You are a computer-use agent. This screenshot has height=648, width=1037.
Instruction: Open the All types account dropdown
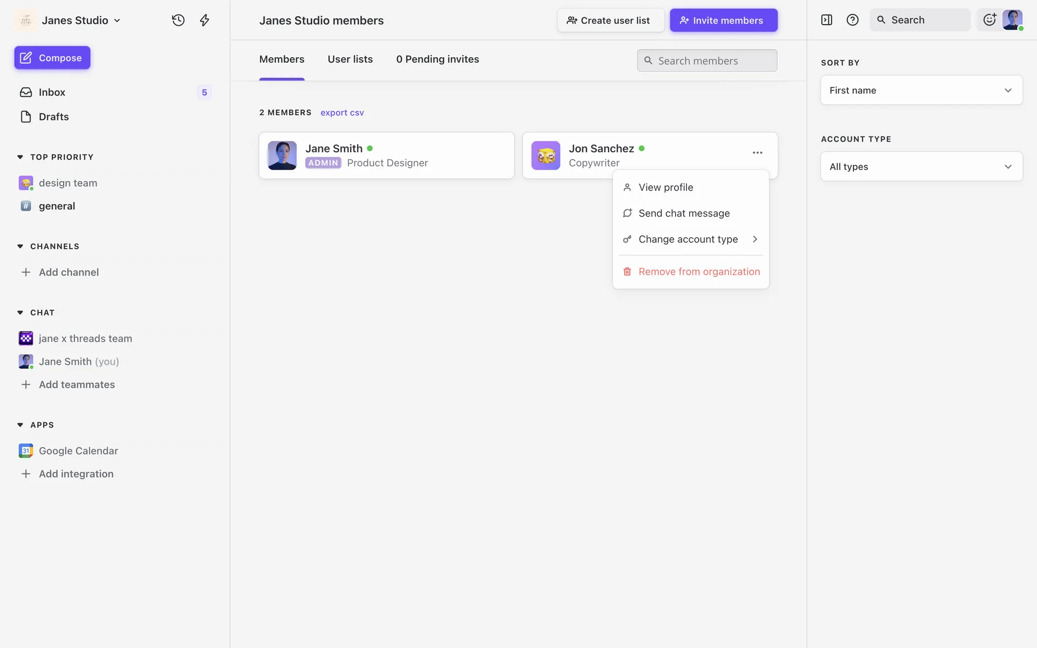click(x=921, y=166)
